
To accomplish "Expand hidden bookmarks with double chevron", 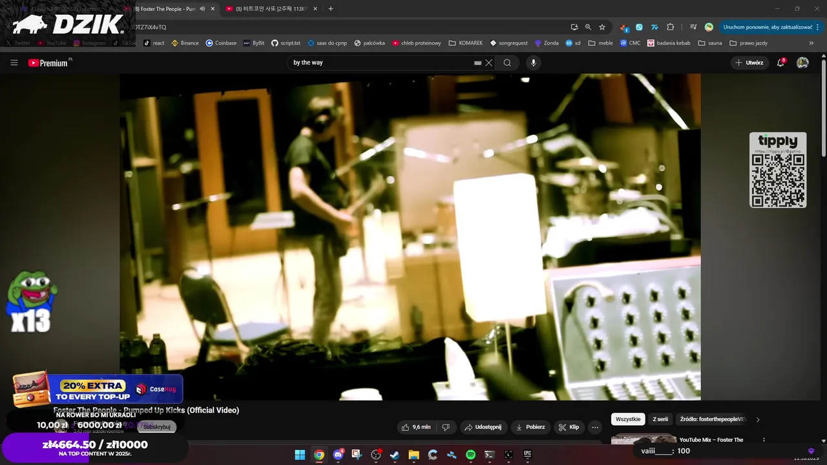I will 811,43.
